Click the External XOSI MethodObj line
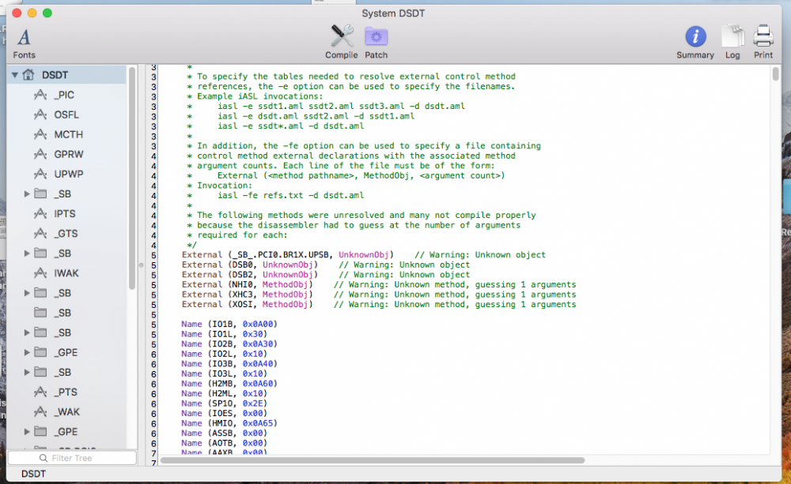The width and height of the screenshot is (791, 484). tap(378, 304)
